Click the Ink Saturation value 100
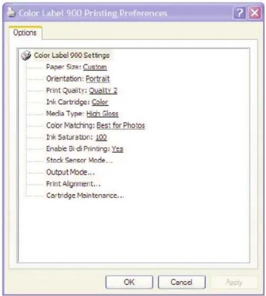 [101, 137]
